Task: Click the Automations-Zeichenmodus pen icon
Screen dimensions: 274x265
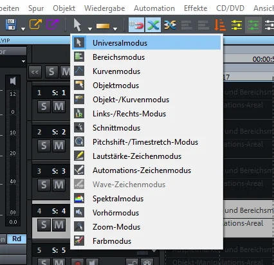Action: (x=79, y=170)
